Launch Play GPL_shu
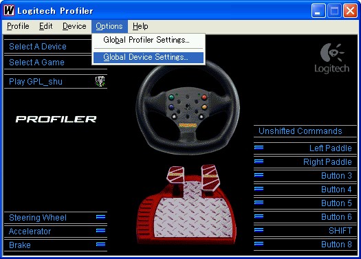The image size is (361, 259). point(36,82)
